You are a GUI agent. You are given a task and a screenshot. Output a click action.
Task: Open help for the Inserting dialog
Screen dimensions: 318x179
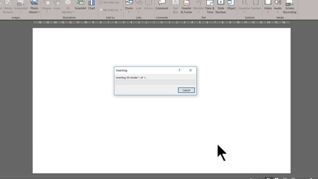coord(179,70)
